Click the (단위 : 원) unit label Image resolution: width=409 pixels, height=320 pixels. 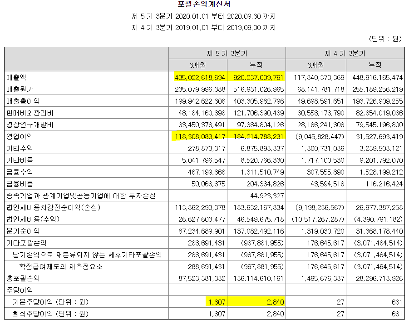pyautogui.click(x=385, y=39)
